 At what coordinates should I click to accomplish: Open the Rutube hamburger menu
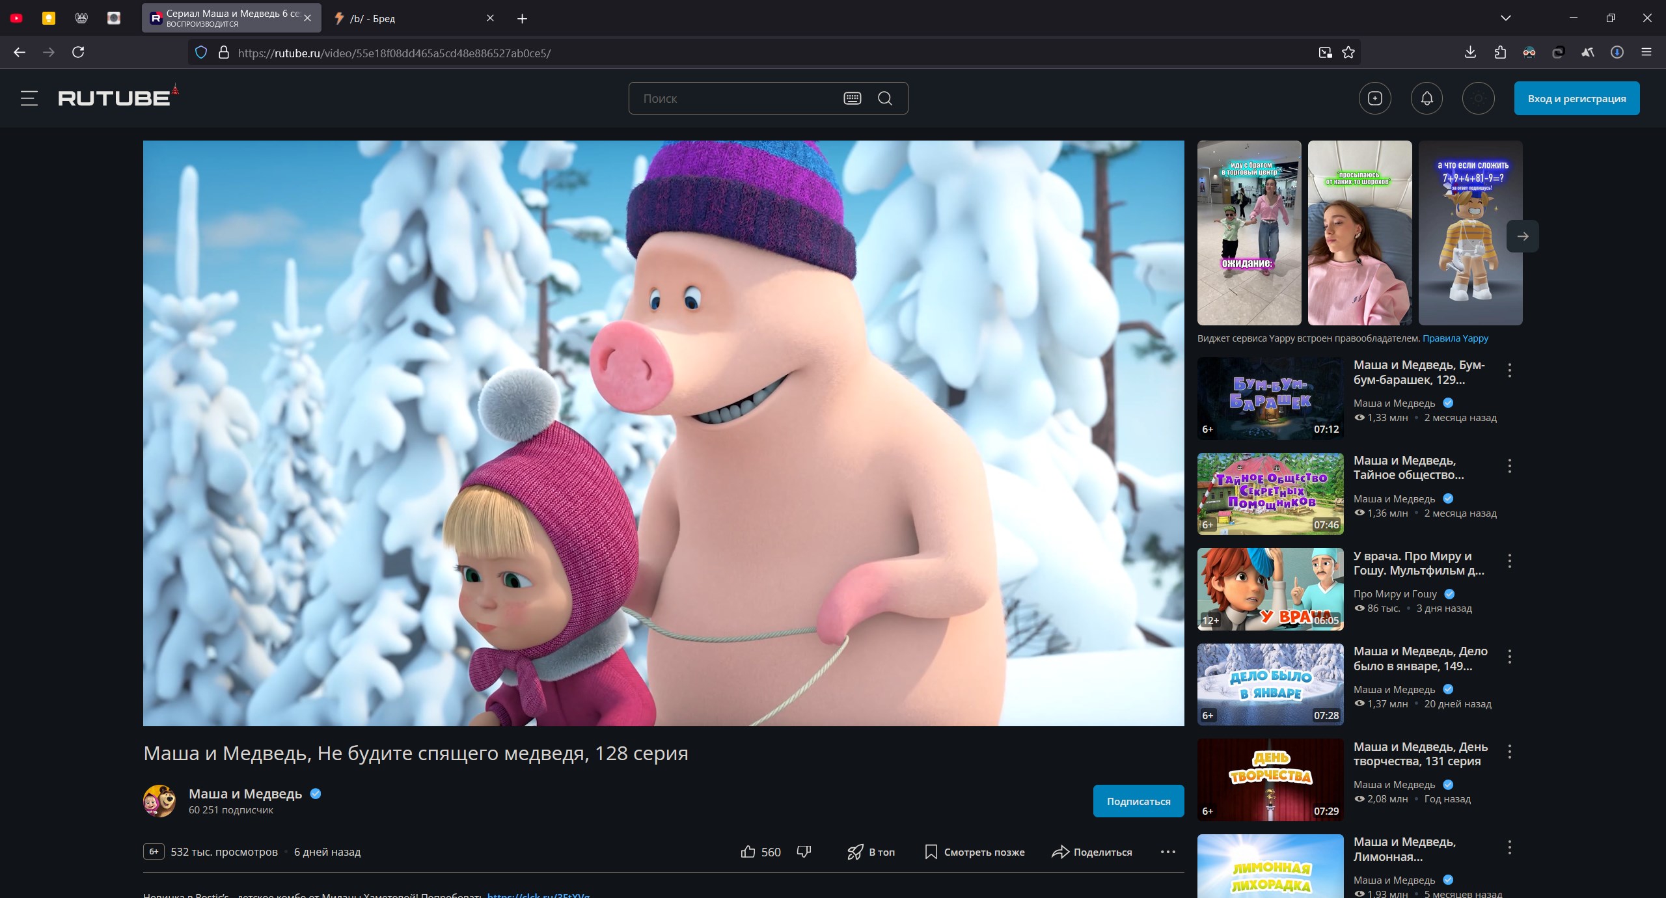(29, 98)
